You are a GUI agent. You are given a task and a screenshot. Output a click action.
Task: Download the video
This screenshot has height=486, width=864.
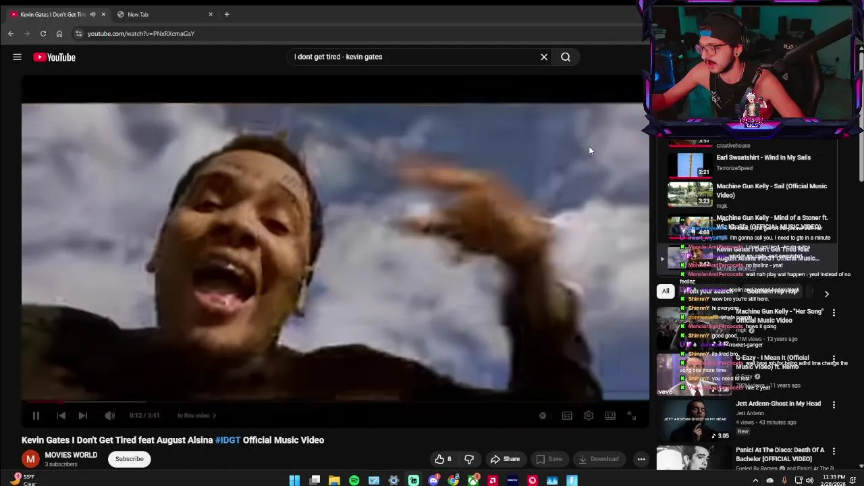[x=598, y=459]
